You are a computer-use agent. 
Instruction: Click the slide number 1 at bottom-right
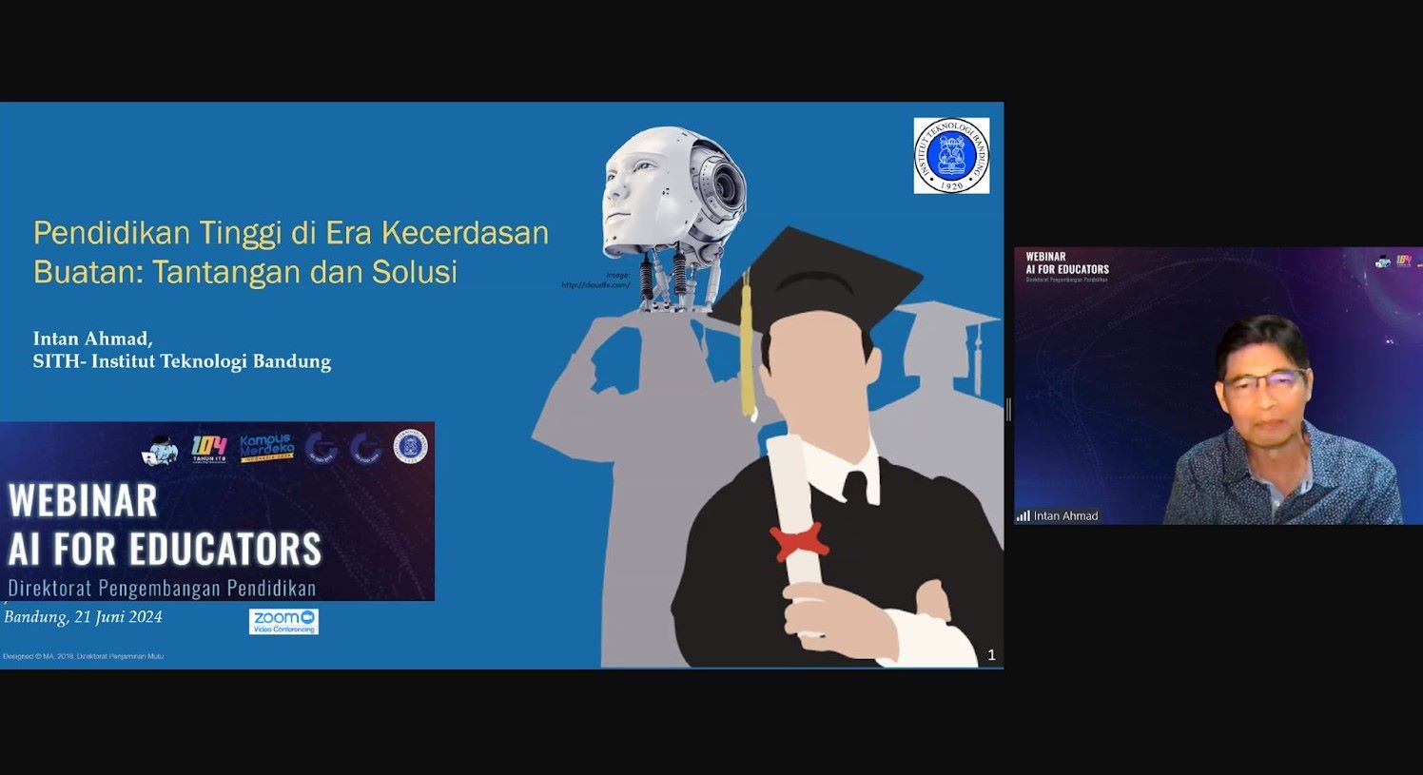pos(991,654)
